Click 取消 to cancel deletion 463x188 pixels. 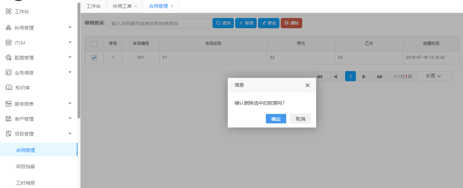pos(300,119)
